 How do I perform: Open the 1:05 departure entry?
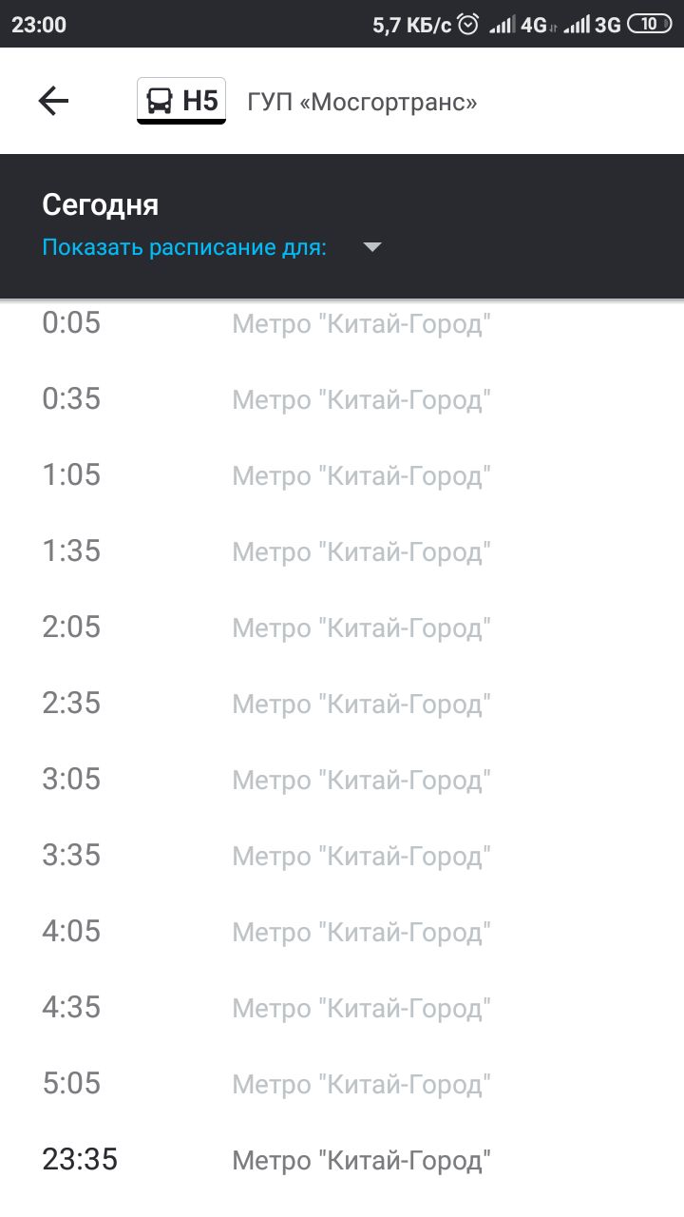(342, 475)
